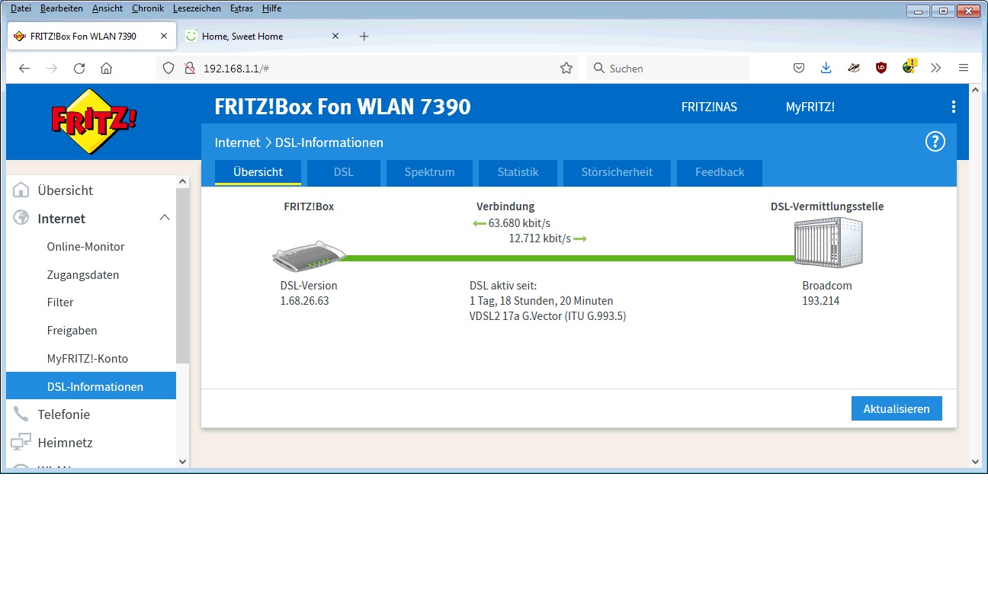Open the Hilfe menu
This screenshot has height=608, width=988.
[271, 8]
